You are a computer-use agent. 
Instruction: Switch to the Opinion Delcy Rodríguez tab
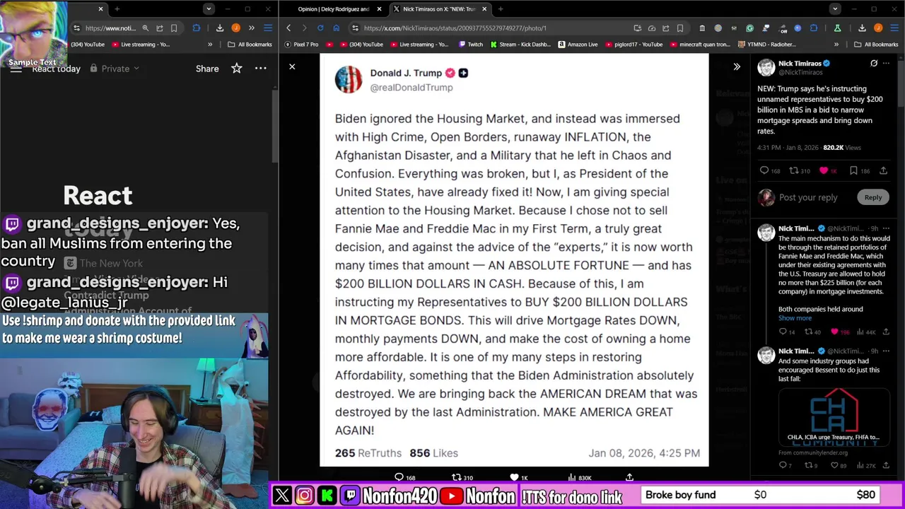334,9
